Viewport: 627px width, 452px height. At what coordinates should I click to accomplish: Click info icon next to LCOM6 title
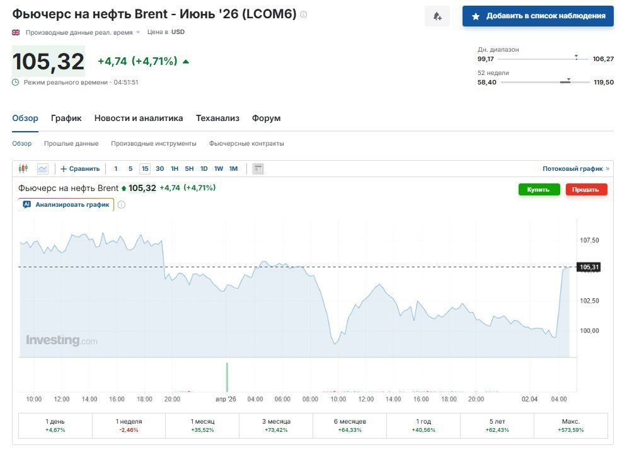(x=304, y=14)
